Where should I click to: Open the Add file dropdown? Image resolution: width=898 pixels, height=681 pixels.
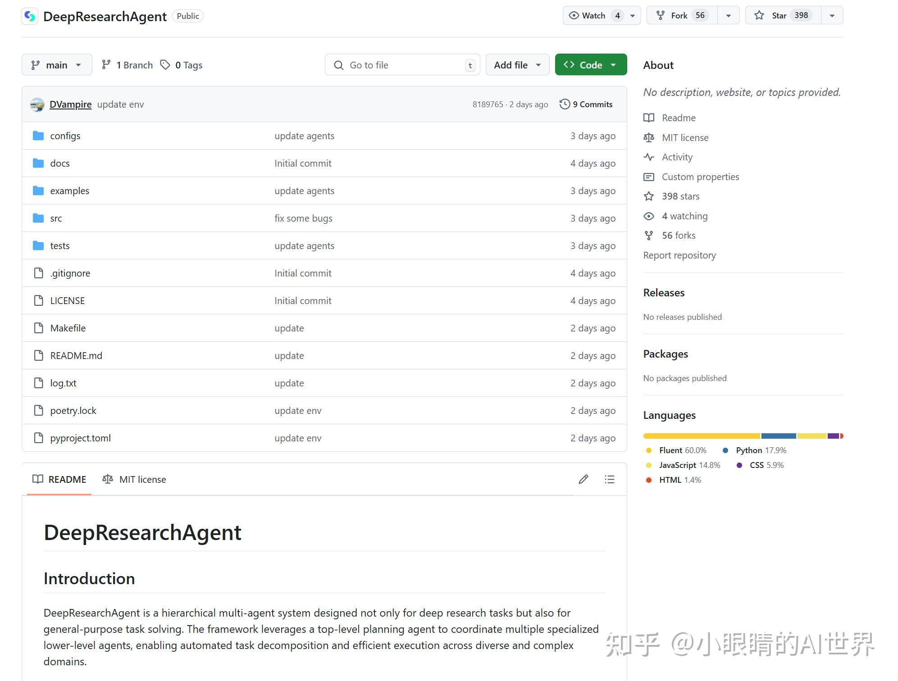point(517,64)
